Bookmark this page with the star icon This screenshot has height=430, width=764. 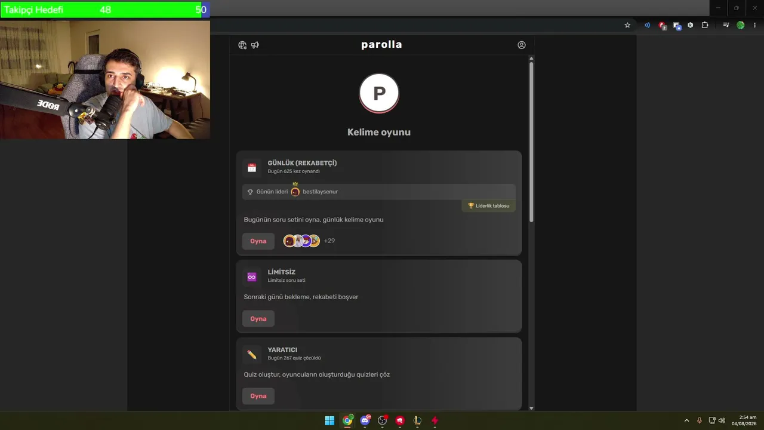(627, 25)
